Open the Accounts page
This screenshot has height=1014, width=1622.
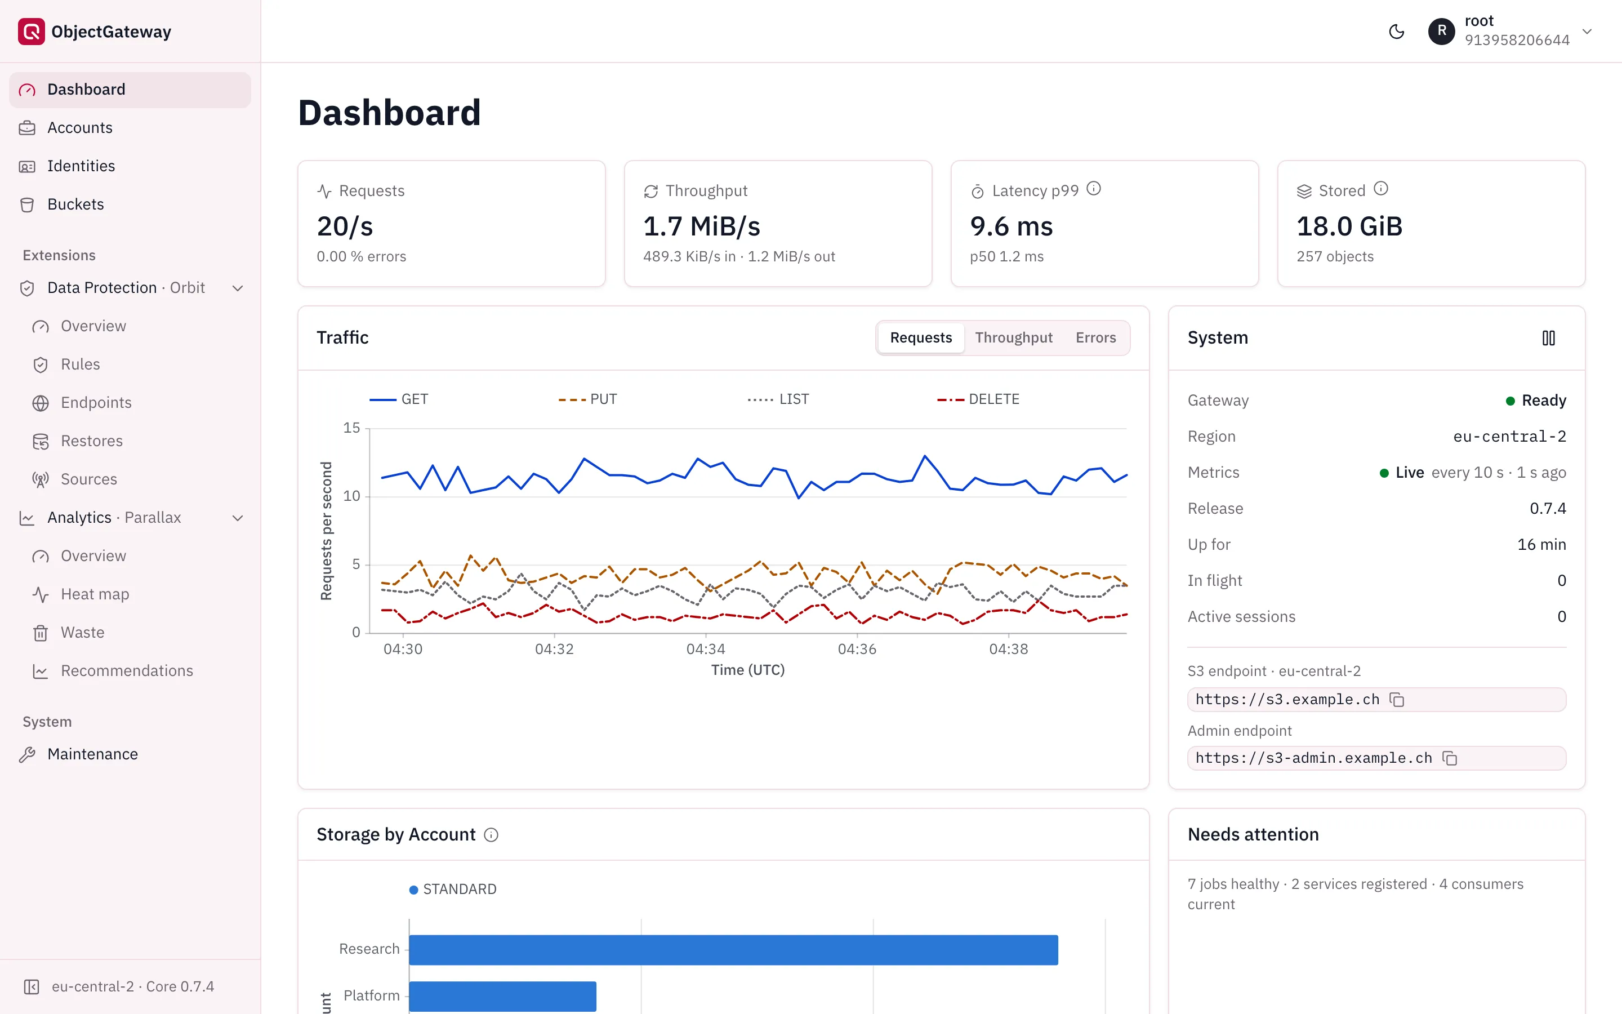[x=130, y=127]
